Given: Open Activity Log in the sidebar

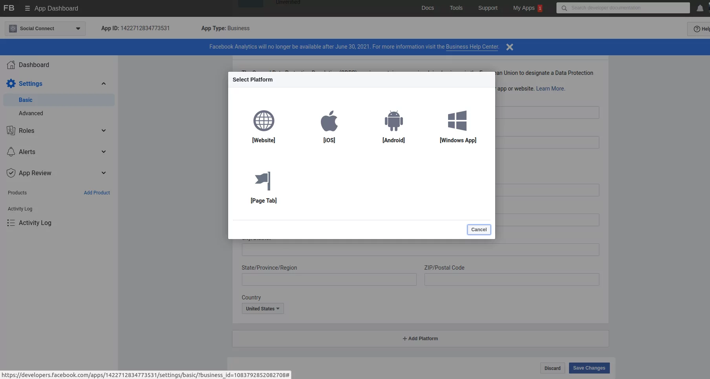Looking at the screenshot, I should (x=35, y=223).
